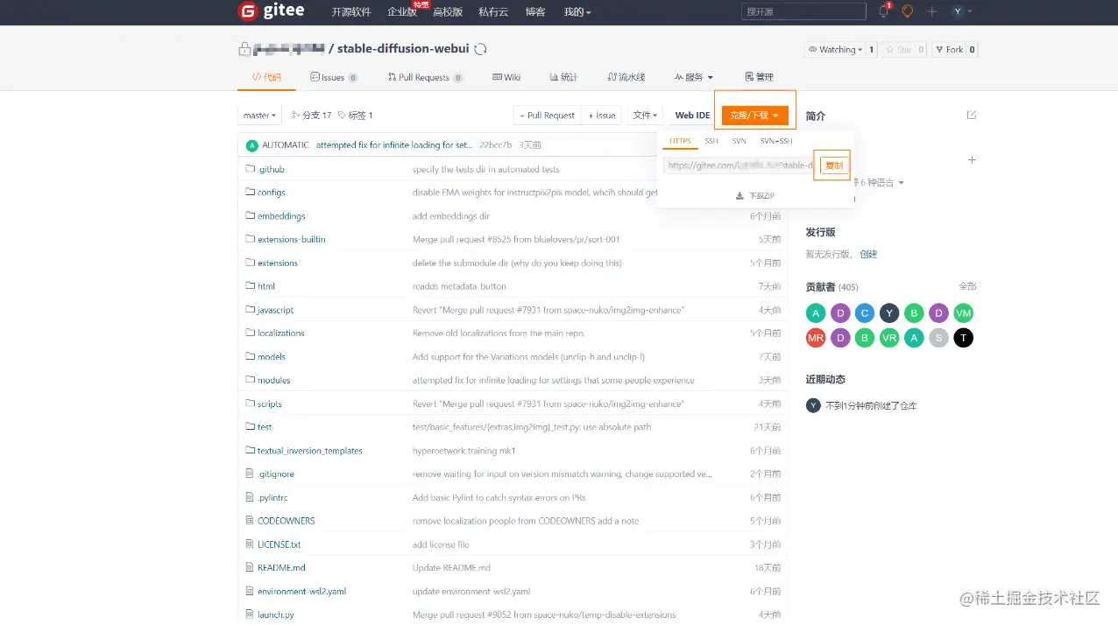Image resolution: width=1118 pixels, height=625 pixels.
Task: Click the + Pull Request button
Action: [548, 116]
